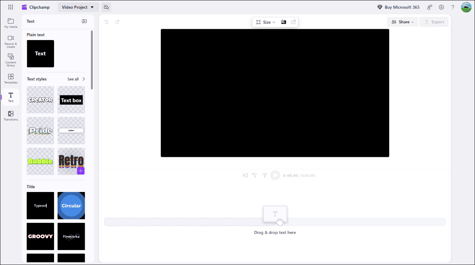Click the Clipchamp logo icon
Screen dimensions: 475x265
click(24, 7)
